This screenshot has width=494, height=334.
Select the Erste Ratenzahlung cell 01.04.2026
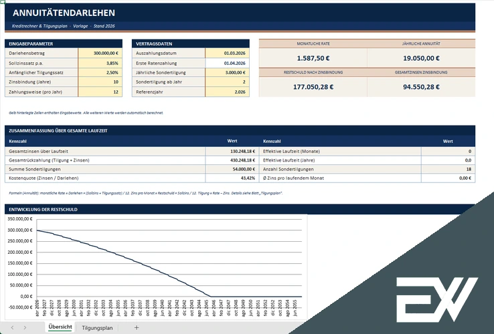pyautogui.click(x=227, y=63)
